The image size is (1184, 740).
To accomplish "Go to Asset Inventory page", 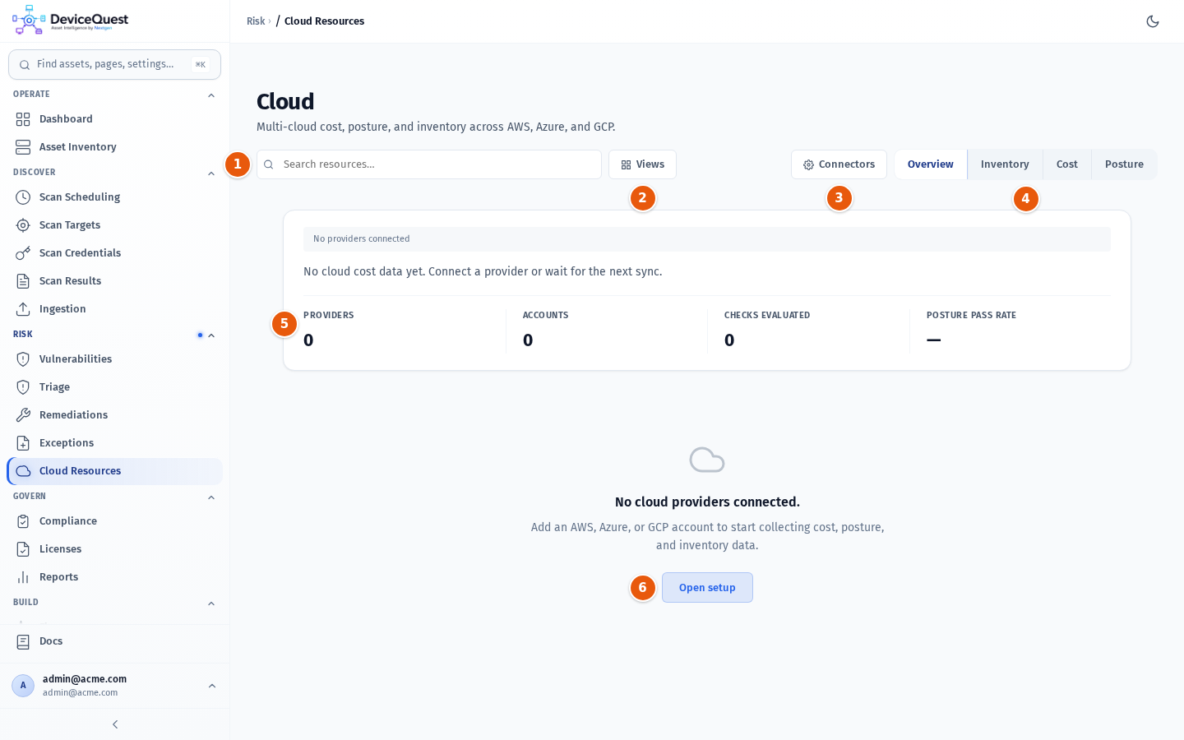I will 114,147.
